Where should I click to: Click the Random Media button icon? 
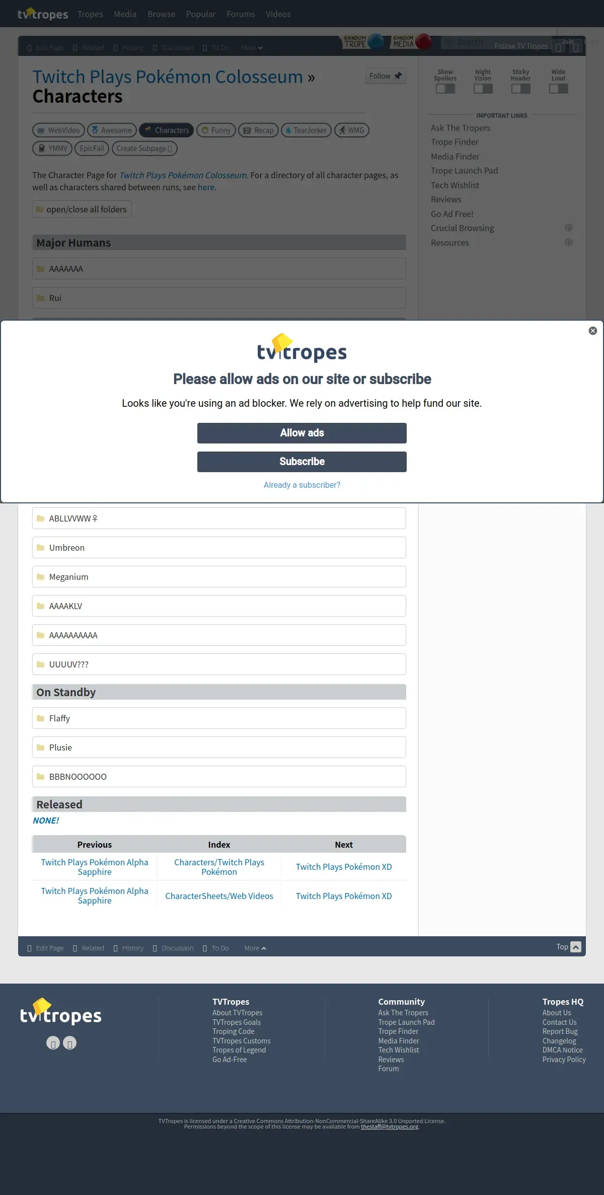click(412, 42)
